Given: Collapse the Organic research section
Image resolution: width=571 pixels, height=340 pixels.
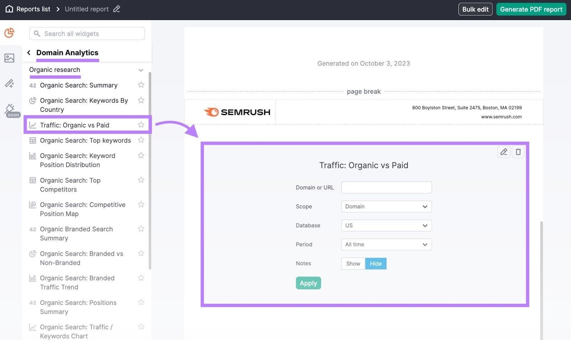Looking at the screenshot, I should pos(141,70).
